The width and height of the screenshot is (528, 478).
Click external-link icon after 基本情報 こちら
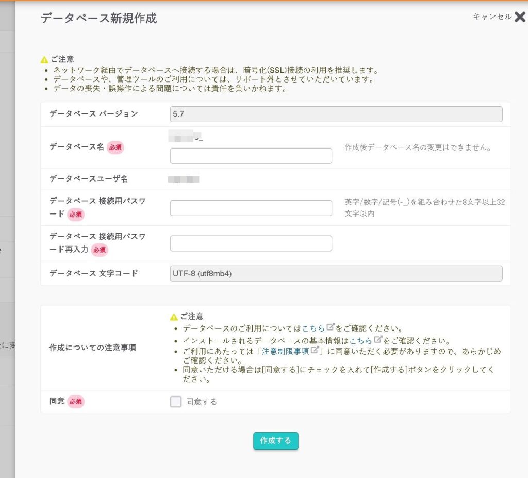tap(378, 340)
